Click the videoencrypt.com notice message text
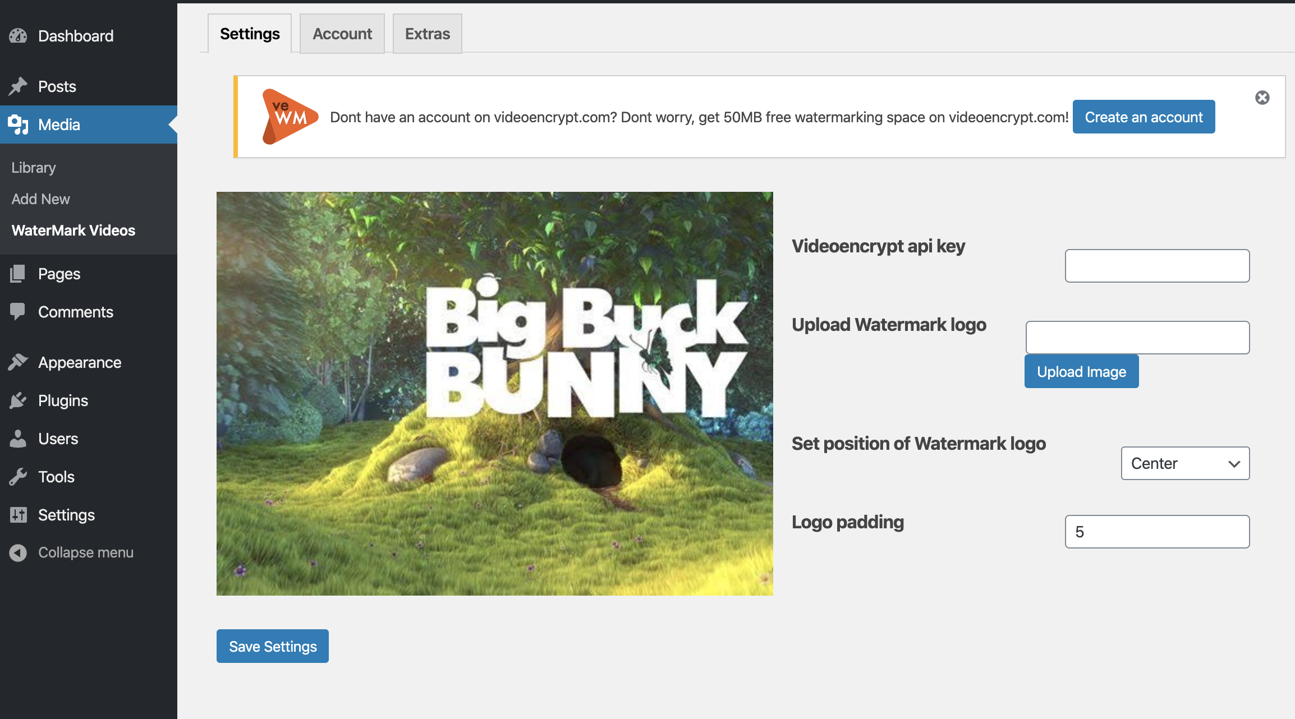 coord(699,117)
